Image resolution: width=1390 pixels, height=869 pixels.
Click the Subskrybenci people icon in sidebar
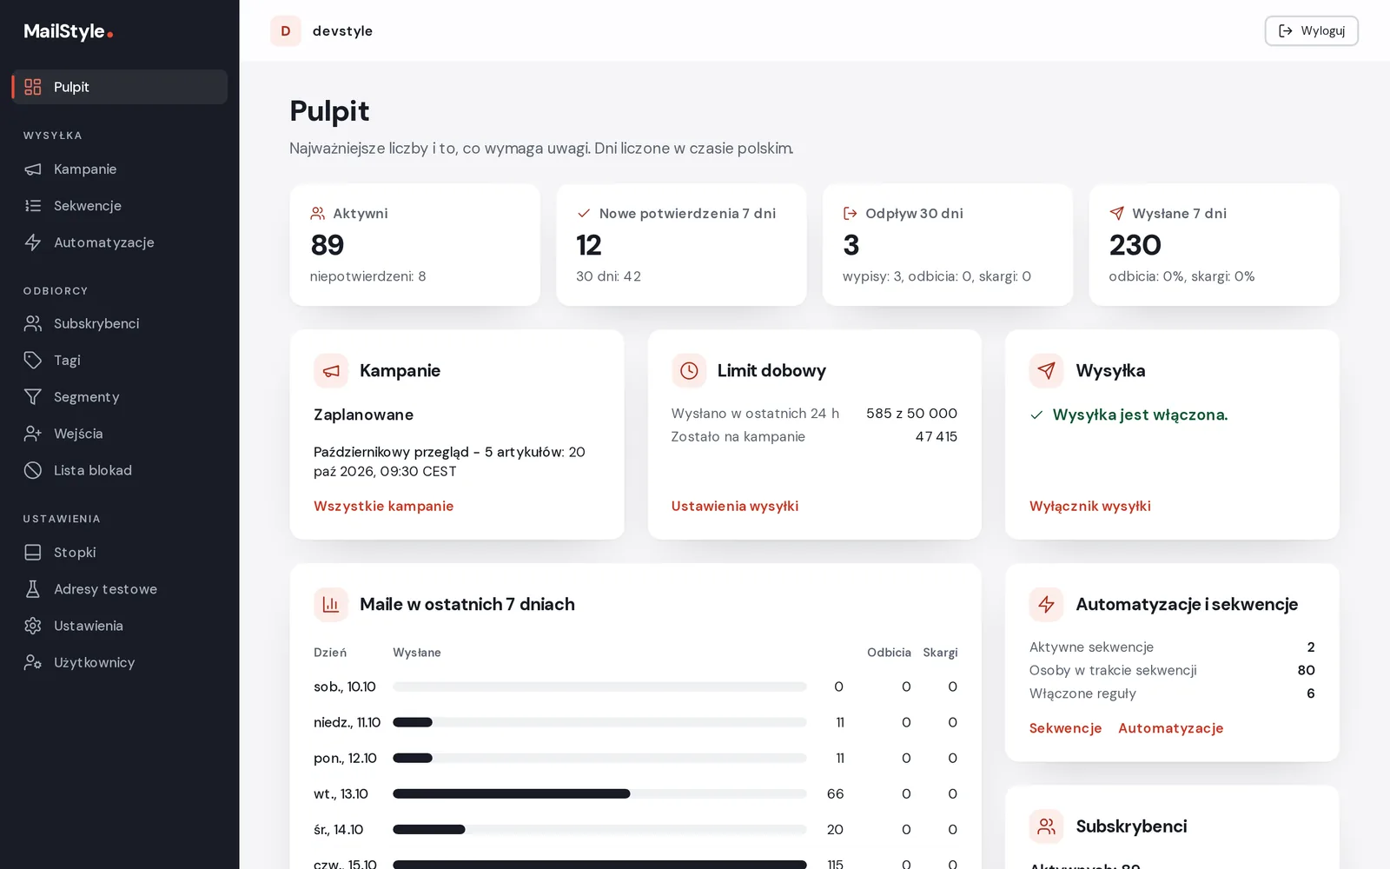33,323
